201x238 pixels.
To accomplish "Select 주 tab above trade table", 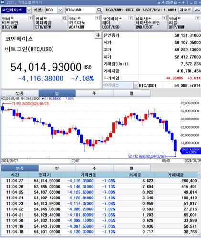I will (x=95, y=168).
